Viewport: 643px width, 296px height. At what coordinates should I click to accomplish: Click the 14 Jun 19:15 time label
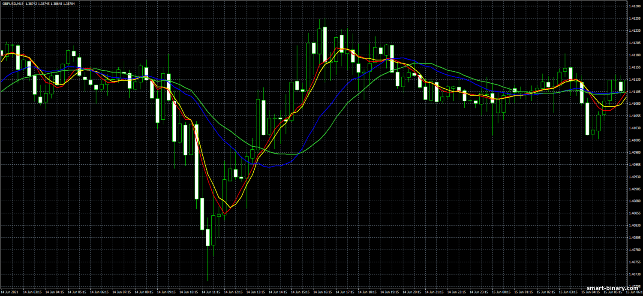coord(389,292)
